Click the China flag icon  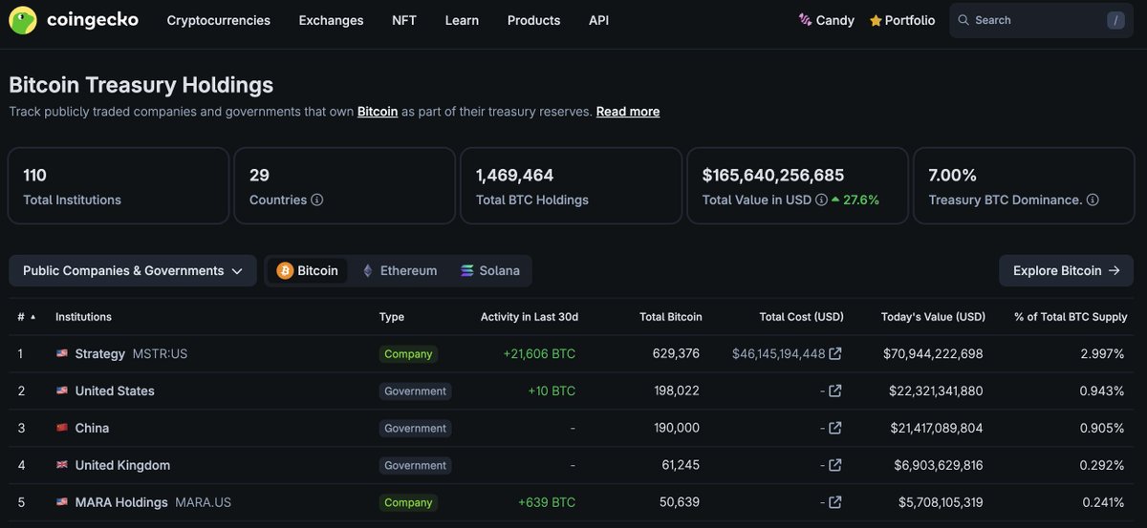point(62,429)
